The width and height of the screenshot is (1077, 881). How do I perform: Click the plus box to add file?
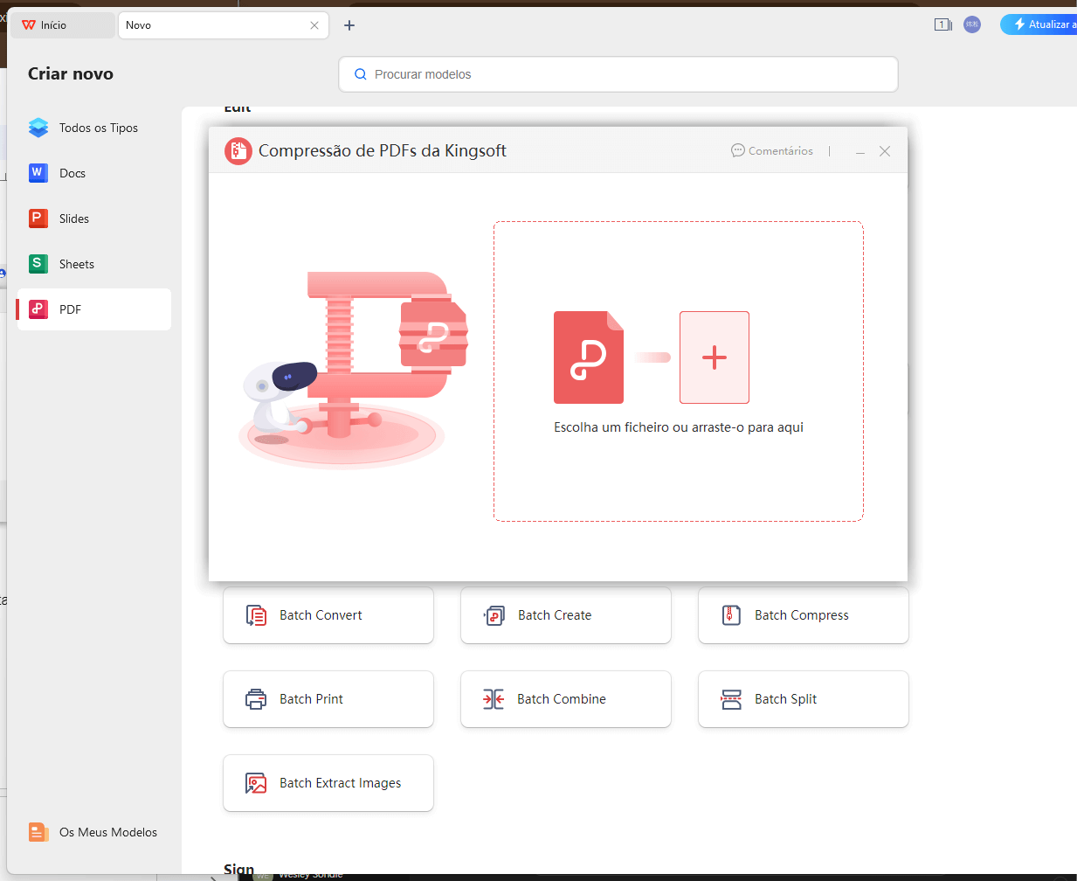(x=715, y=357)
